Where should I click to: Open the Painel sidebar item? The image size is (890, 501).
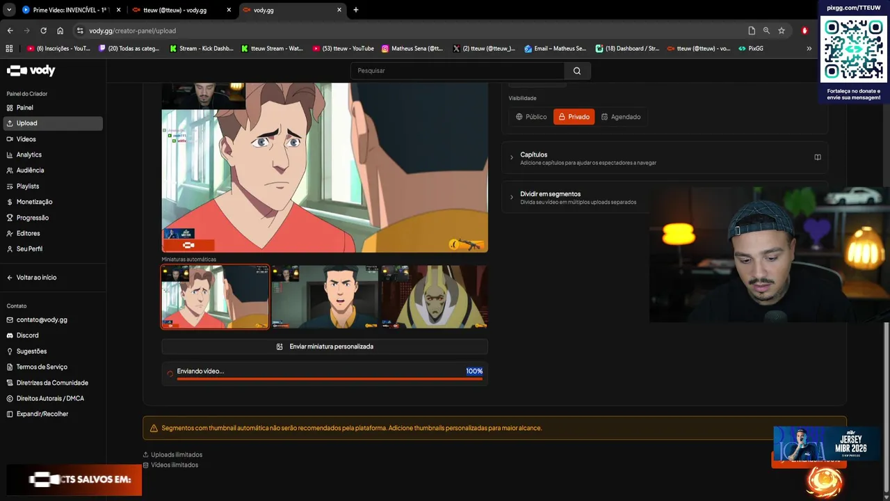click(53, 108)
